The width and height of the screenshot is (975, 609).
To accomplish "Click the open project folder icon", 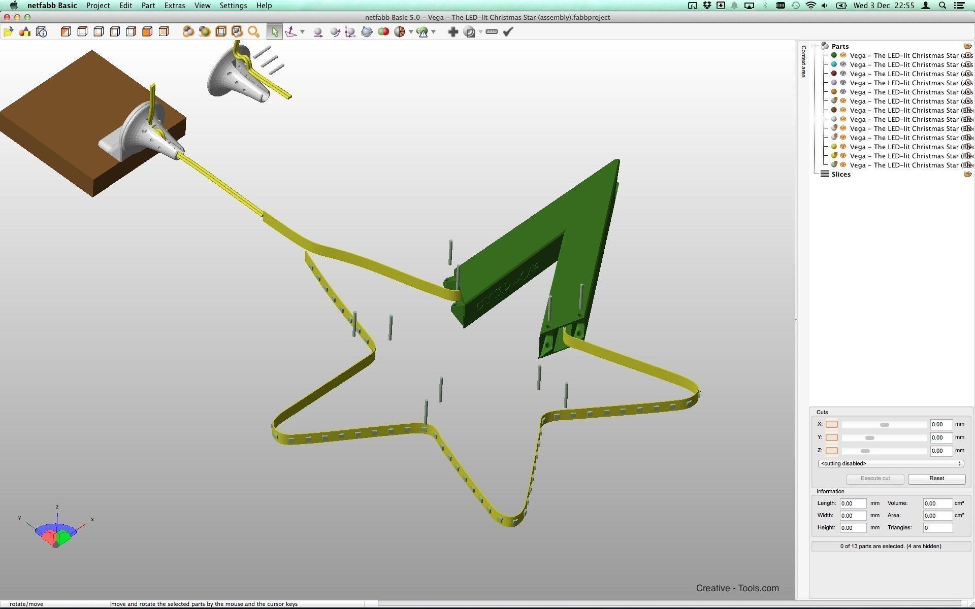I will 8,32.
